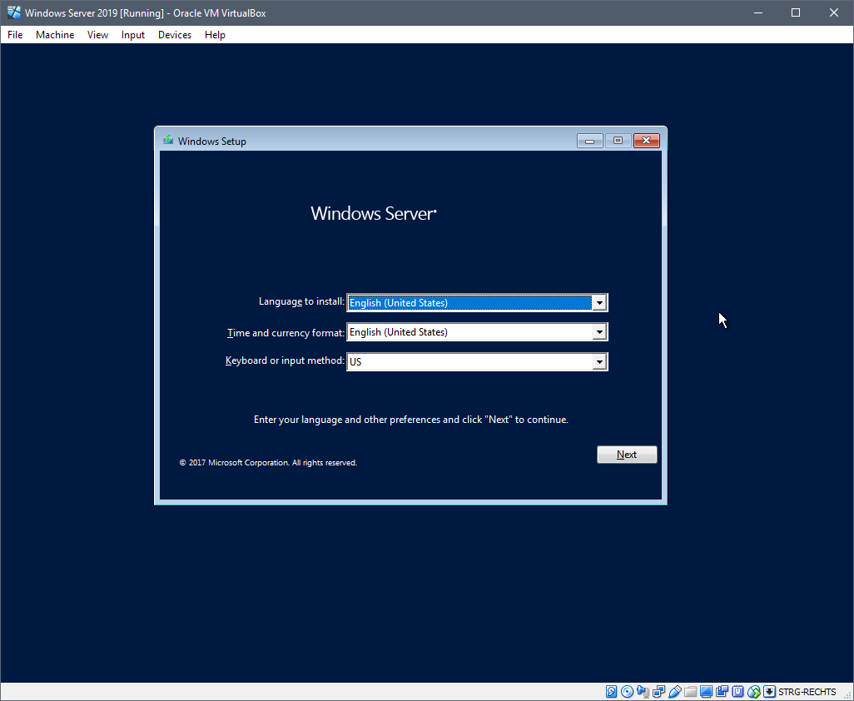Click the keyboard capture arrow icon
Screen dimensions: 854x701
769,692
